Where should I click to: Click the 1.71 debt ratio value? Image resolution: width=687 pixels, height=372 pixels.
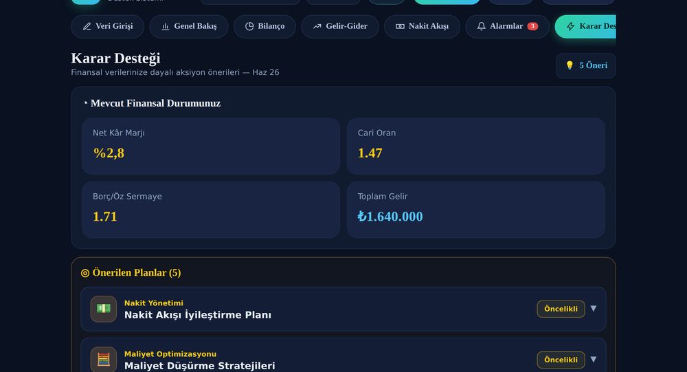pyautogui.click(x=105, y=217)
